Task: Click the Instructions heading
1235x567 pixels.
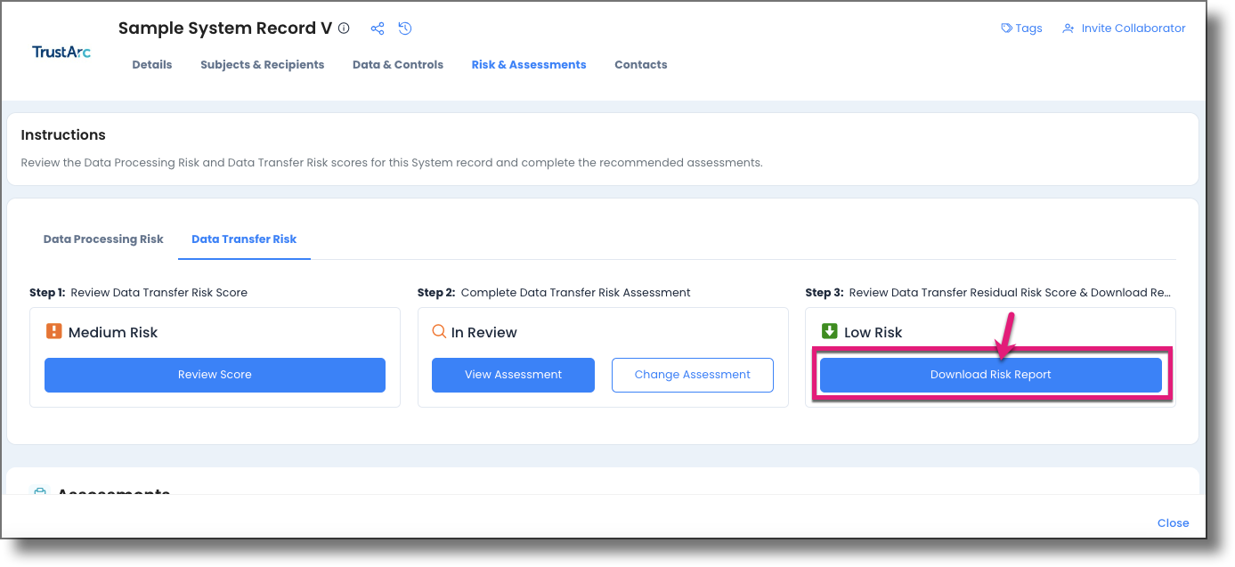Action: click(63, 135)
